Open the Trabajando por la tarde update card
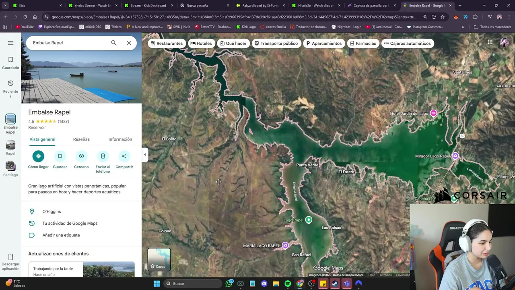The width and height of the screenshot is (515, 290). pyautogui.click(x=81, y=269)
